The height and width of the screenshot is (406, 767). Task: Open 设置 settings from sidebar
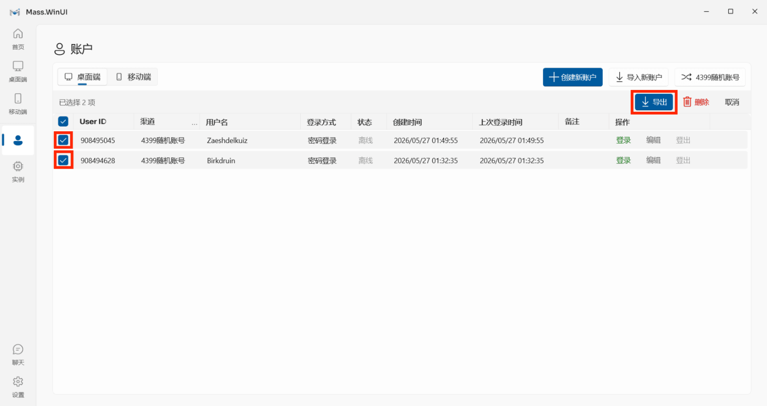tap(18, 387)
